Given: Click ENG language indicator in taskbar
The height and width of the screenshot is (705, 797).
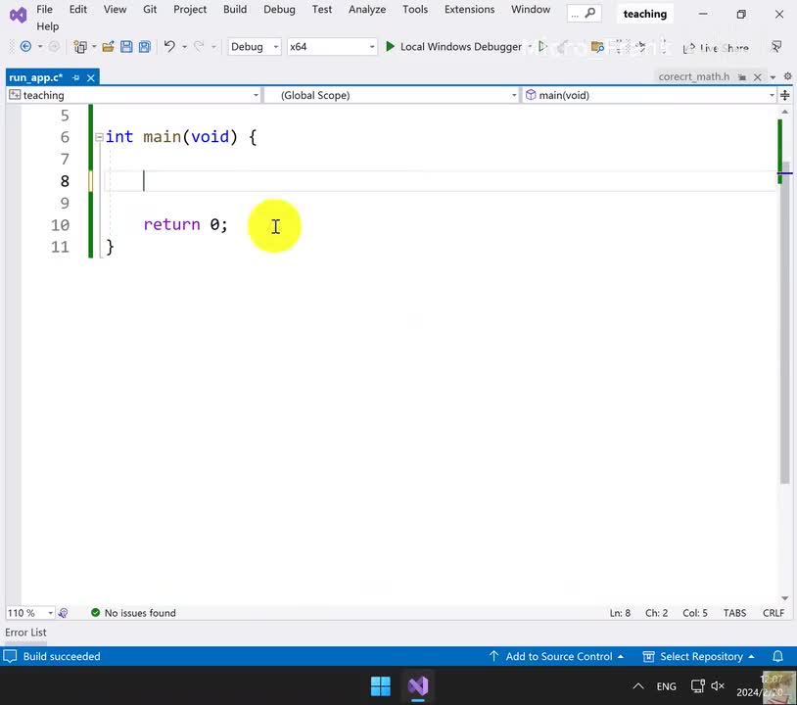Looking at the screenshot, I should coord(667,686).
